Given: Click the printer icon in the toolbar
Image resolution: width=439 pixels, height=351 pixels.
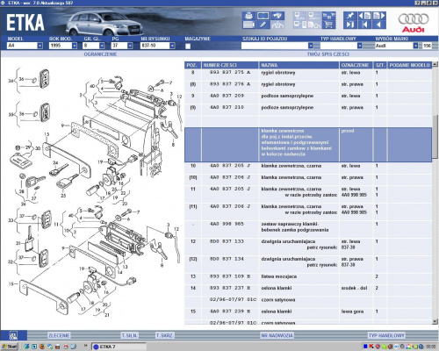Looking at the screenshot, I should pyautogui.click(x=248, y=16).
